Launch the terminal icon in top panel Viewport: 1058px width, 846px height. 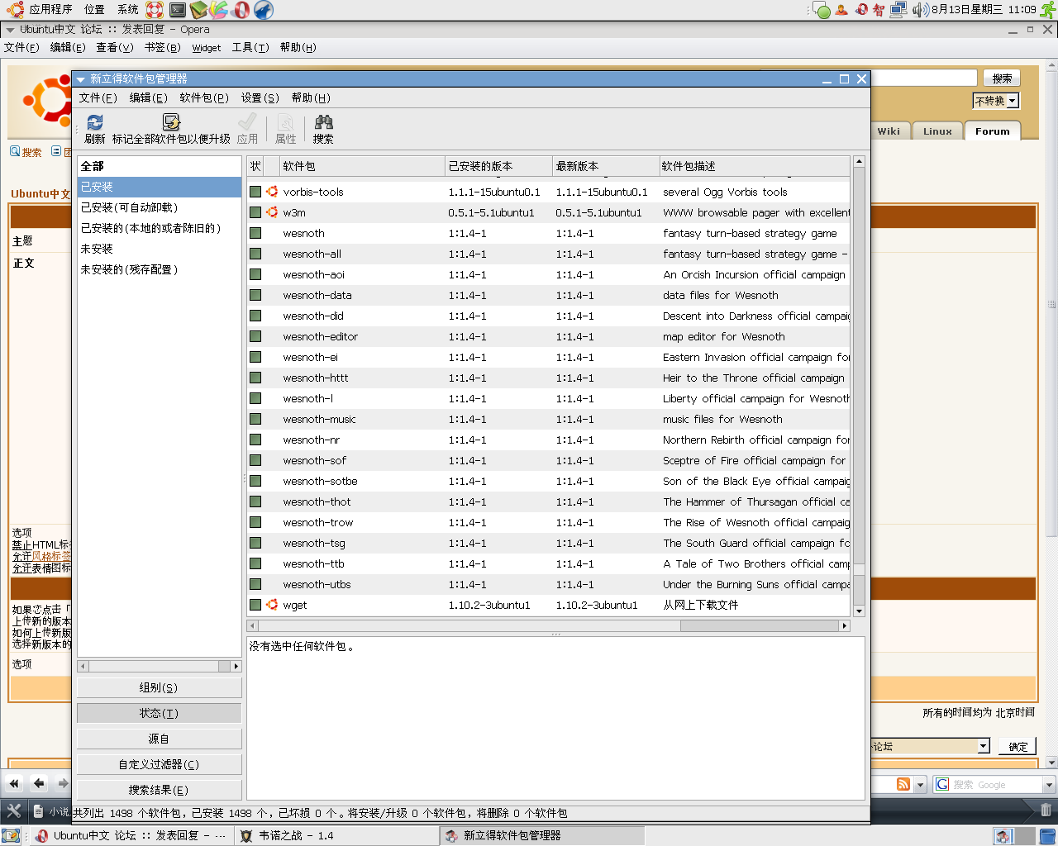(178, 10)
